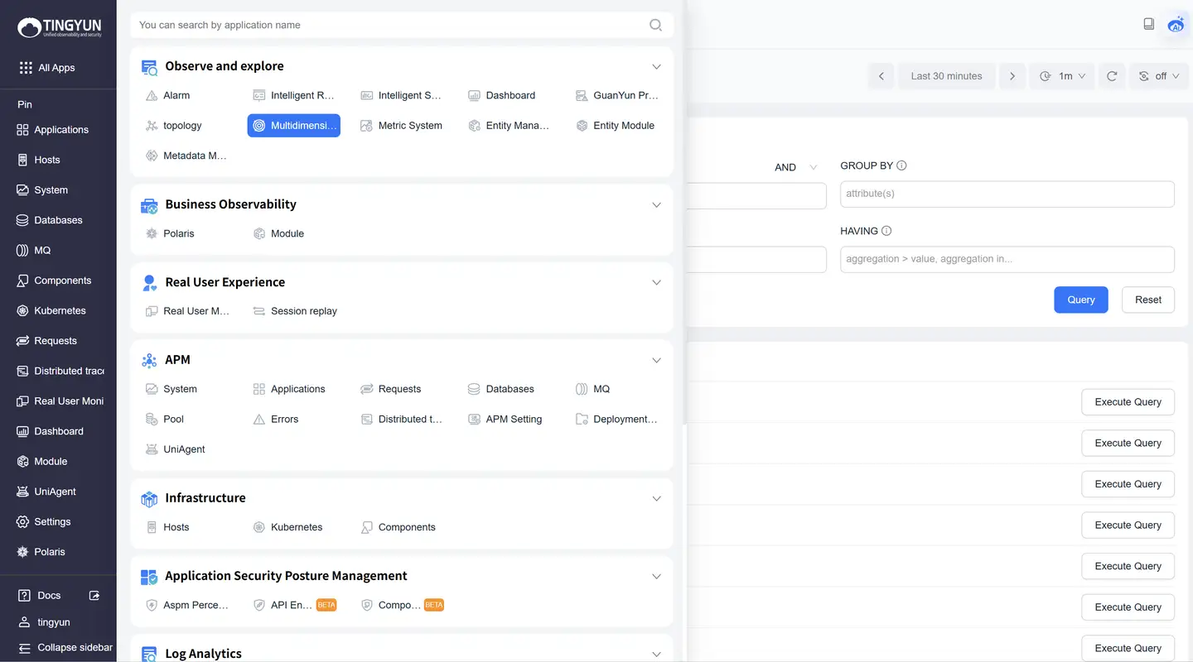
Task: Click the GROUP BY attribute(s) input field
Action: pyautogui.click(x=1007, y=194)
